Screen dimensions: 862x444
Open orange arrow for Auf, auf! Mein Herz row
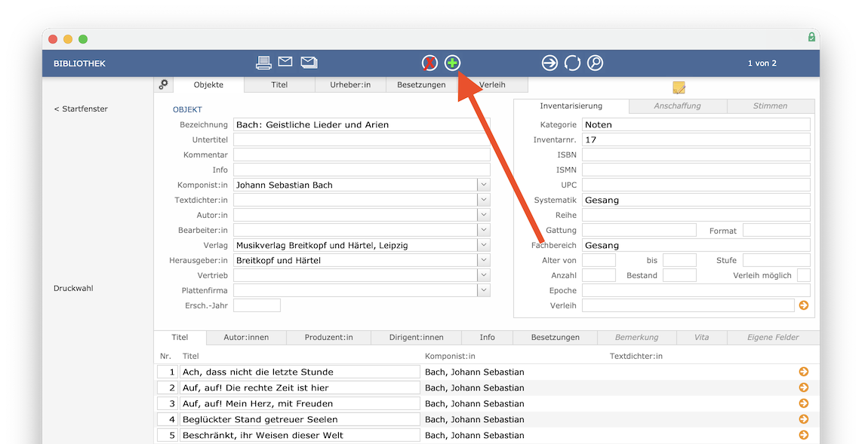pyautogui.click(x=804, y=403)
